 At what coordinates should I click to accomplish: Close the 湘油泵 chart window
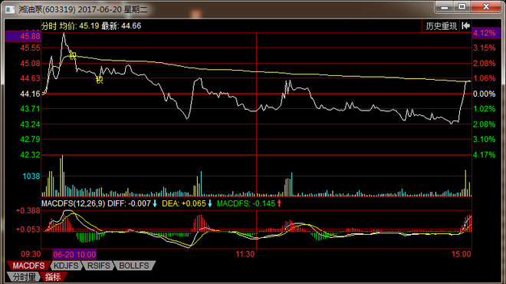486,7
